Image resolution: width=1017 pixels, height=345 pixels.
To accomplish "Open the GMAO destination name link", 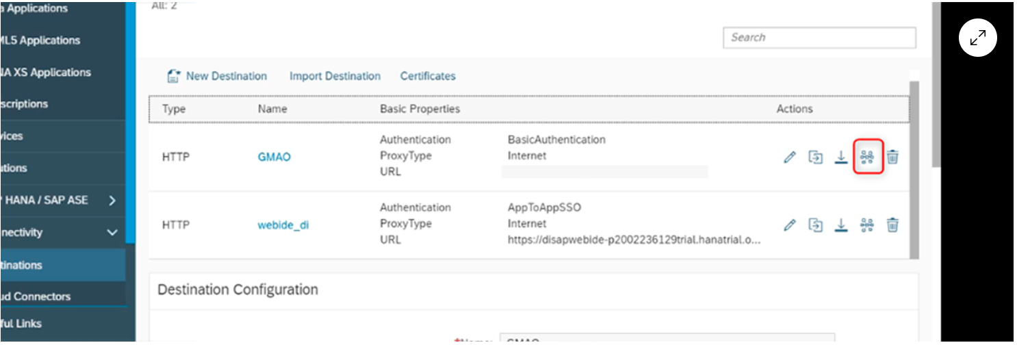I will pos(274,157).
